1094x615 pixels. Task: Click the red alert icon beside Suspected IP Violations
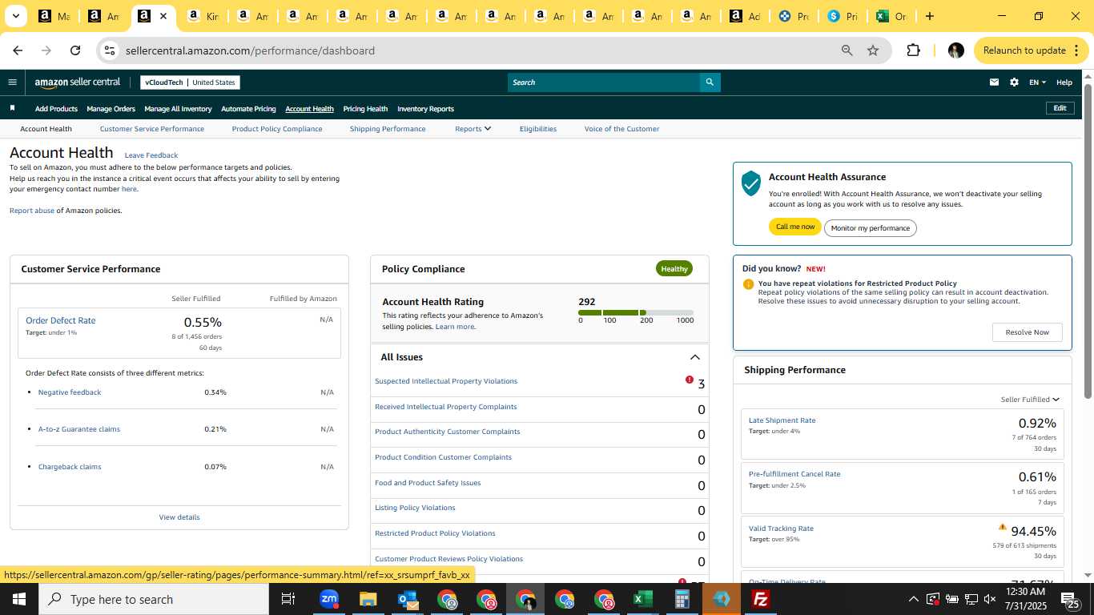pyautogui.click(x=690, y=380)
